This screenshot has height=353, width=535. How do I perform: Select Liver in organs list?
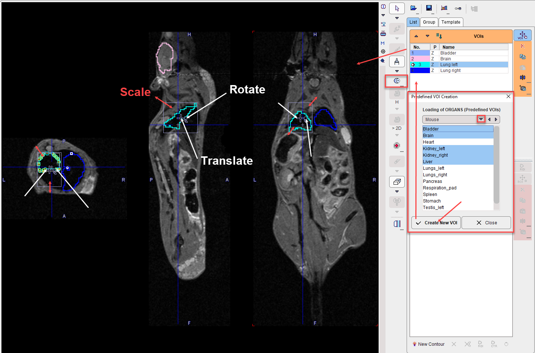click(458, 162)
